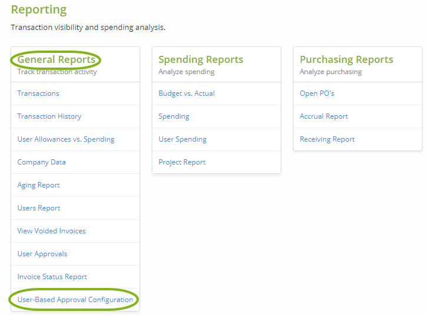The height and width of the screenshot is (315, 426).
Task: Open the Receiving Report
Action: (x=327, y=139)
